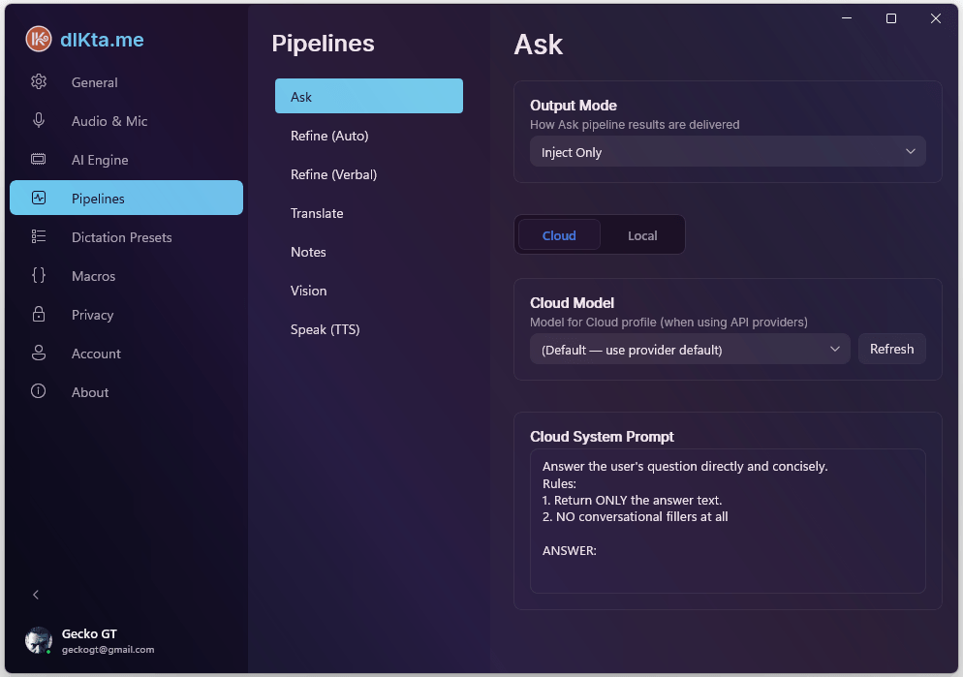This screenshot has height=677, width=963.
Task: Click the Pipelines sidebar icon
Action: 39,198
